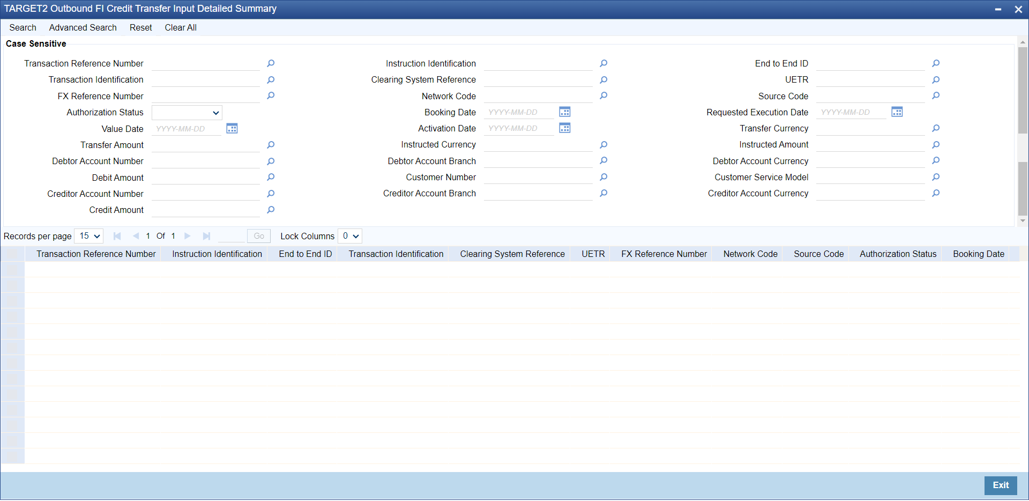
Task: Open lookup for End to End ID
Action: [x=936, y=63]
